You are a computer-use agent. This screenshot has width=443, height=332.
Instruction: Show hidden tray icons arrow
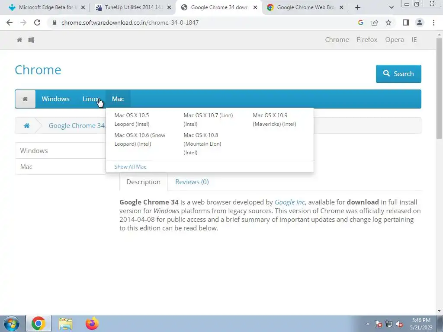click(x=368, y=324)
